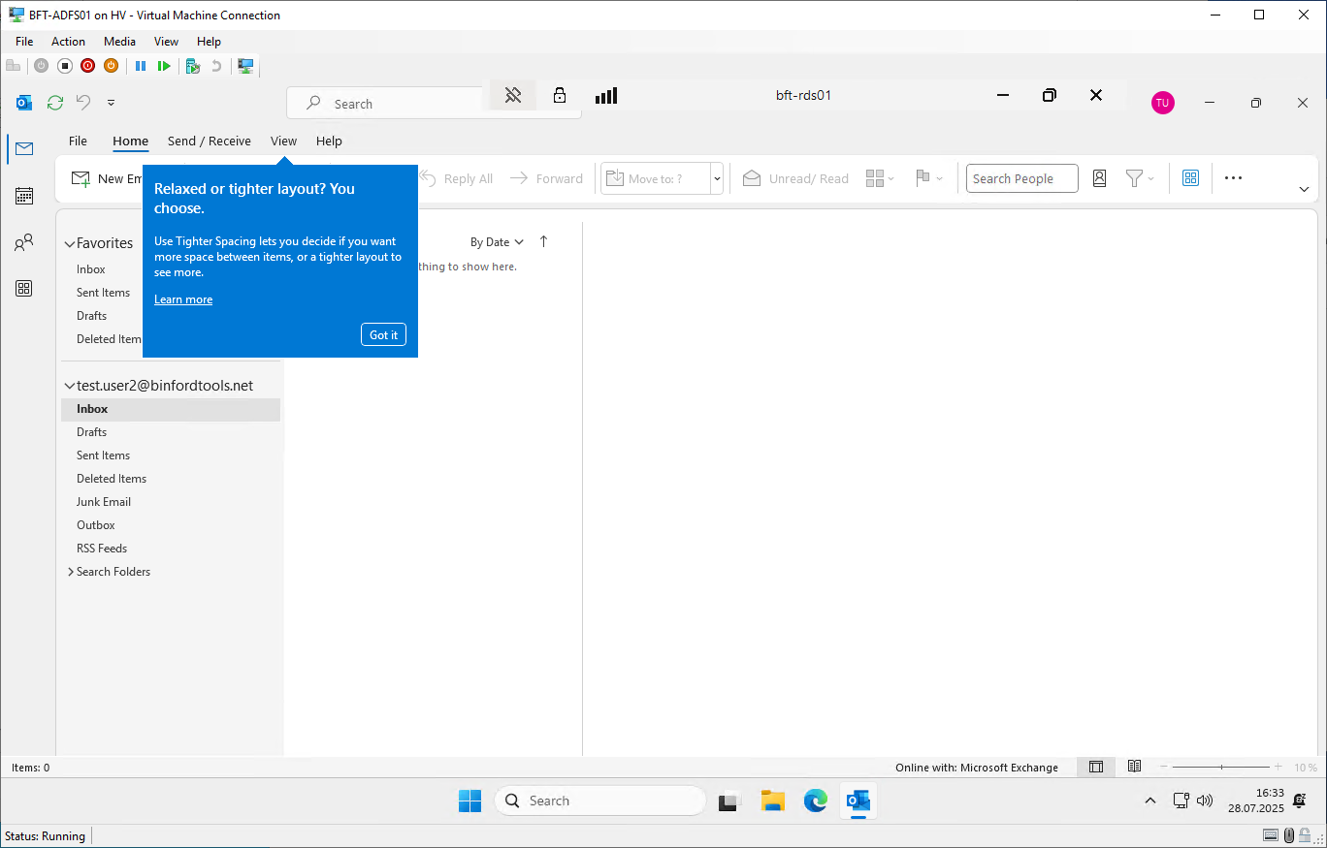The image size is (1327, 848).
Task: Switch to the Home ribbon tab
Action: pos(130,141)
